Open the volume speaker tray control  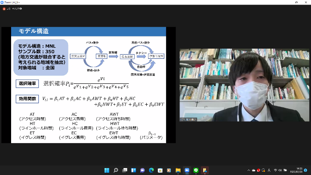(x=280, y=170)
